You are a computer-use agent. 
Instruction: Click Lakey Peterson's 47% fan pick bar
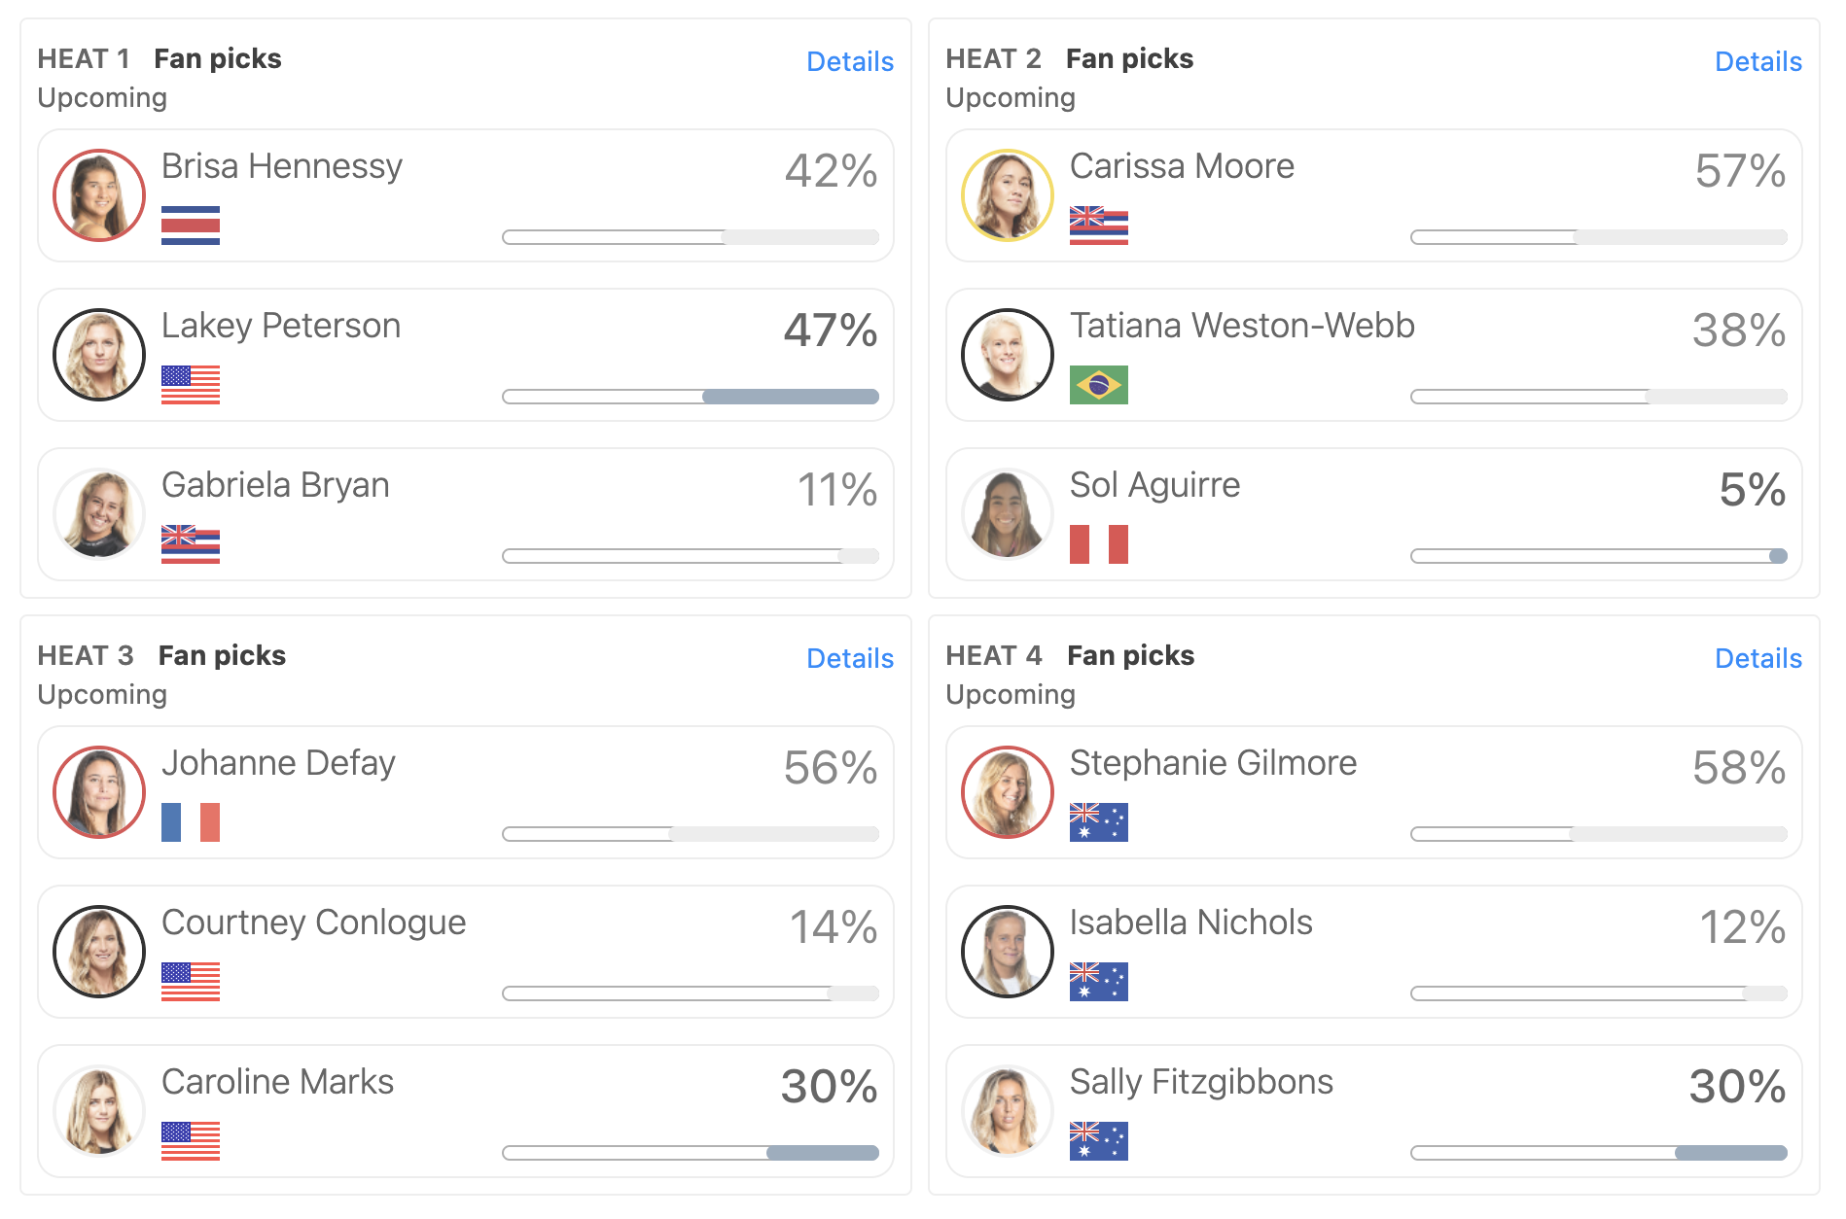691,397
